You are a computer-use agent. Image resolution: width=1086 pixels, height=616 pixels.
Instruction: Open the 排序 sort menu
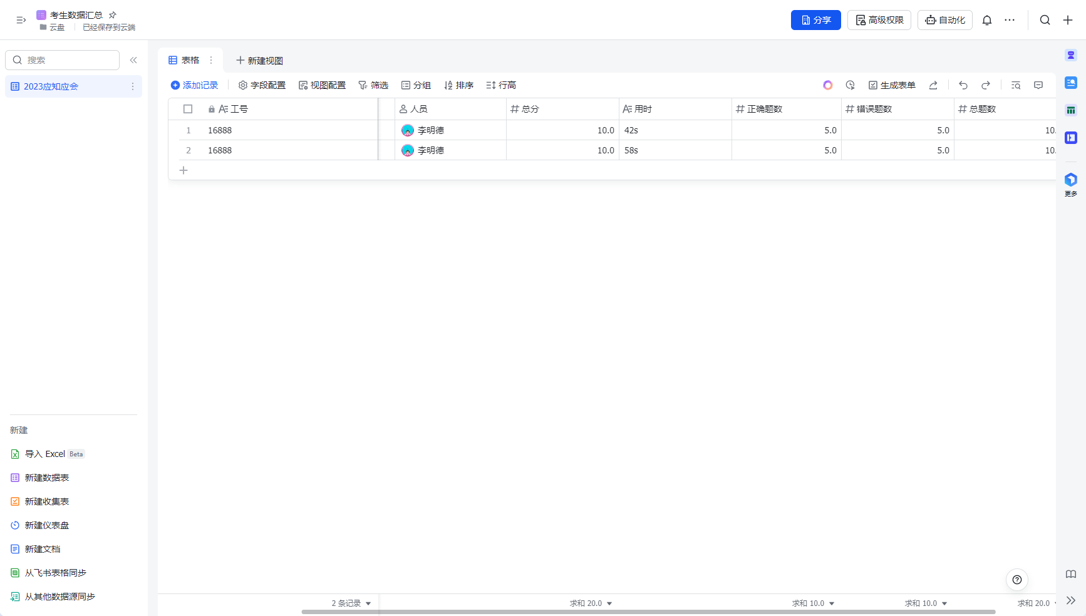458,85
